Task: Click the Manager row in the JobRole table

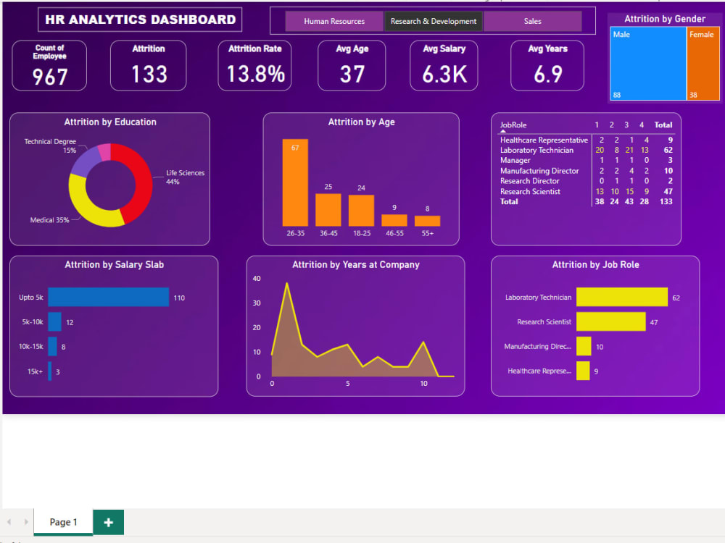Action: [x=515, y=160]
